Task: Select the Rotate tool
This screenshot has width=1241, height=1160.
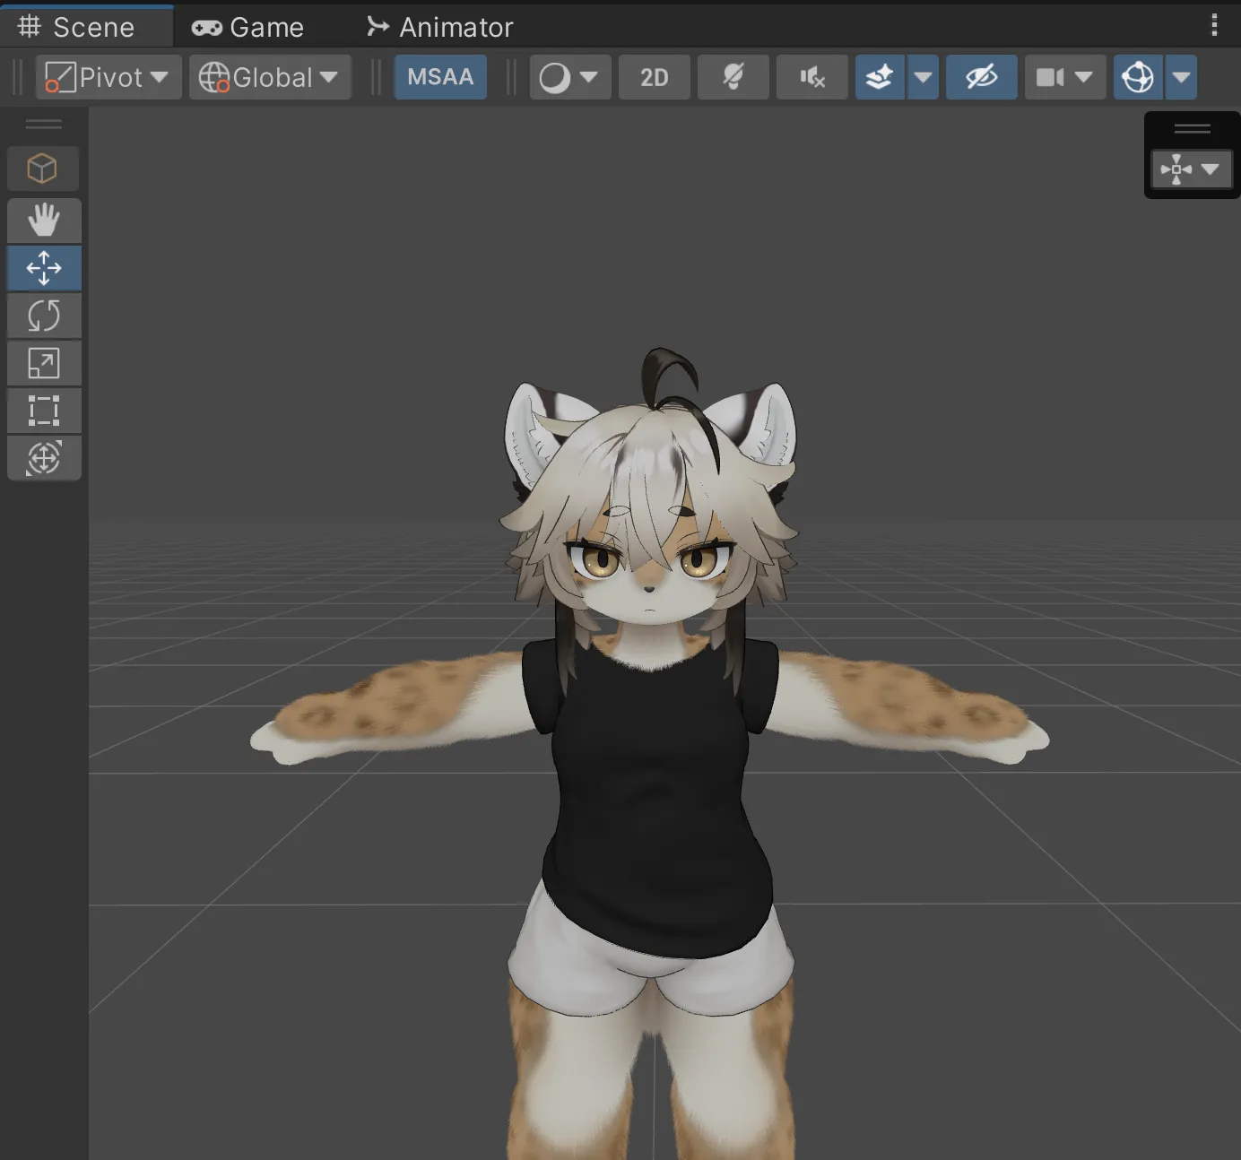Action: coord(43,316)
